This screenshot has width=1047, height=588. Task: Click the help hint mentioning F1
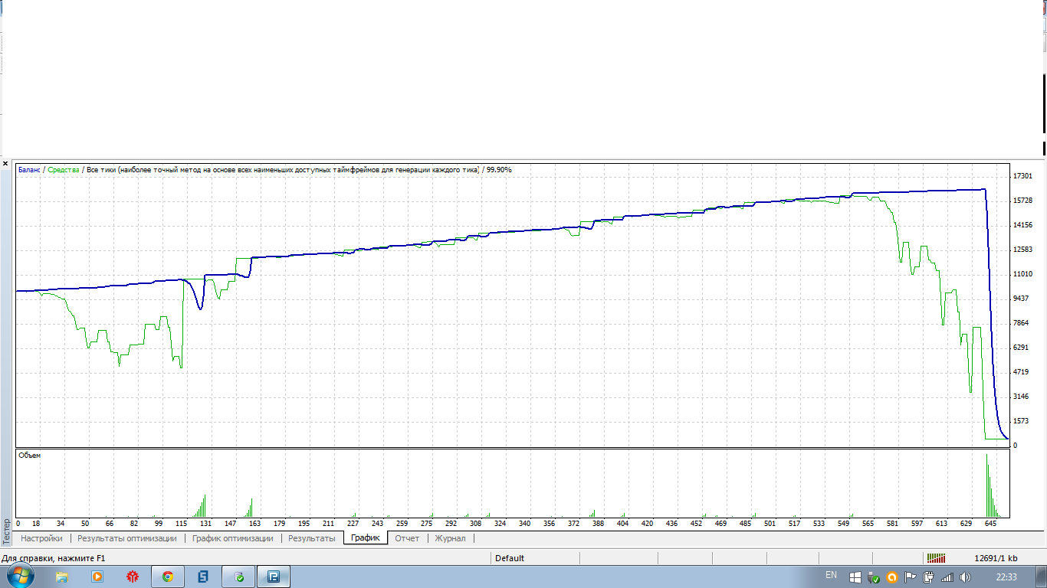click(53, 558)
